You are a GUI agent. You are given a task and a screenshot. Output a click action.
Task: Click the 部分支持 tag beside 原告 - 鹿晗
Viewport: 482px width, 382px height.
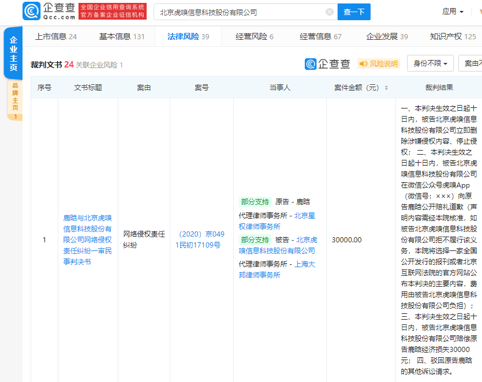click(x=255, y=202)
